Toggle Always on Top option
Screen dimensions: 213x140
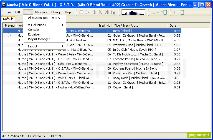[44, 18]
